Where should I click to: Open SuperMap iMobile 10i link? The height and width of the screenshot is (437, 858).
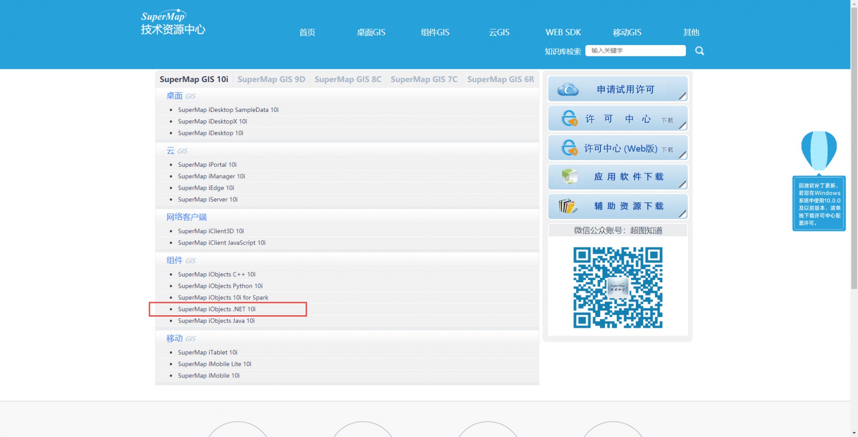pos(209,376)
